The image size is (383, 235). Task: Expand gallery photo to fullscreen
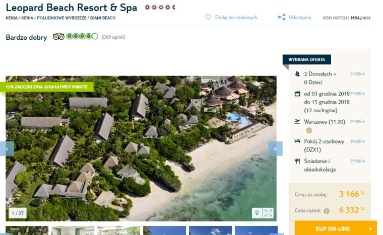tap(268, 213)
